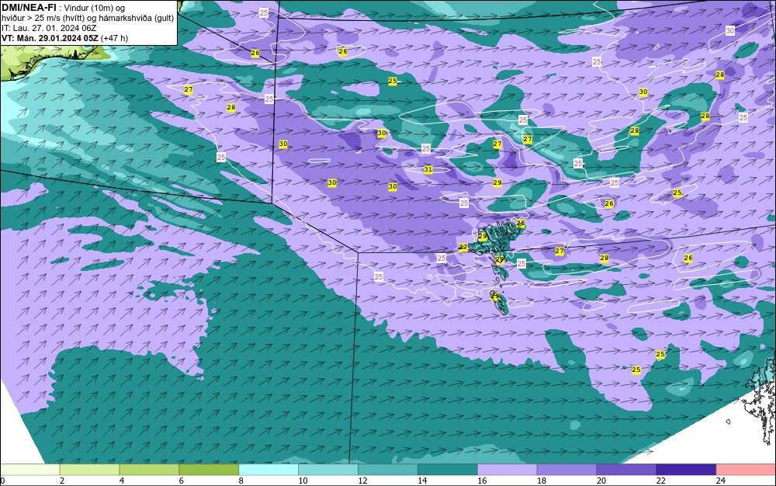Click the green 4–6 legend swatch
This screenshot has height=486, width=776.
coord(149,470)
